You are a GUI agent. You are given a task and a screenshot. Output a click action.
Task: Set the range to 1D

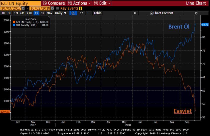click(x=3, y=13)
